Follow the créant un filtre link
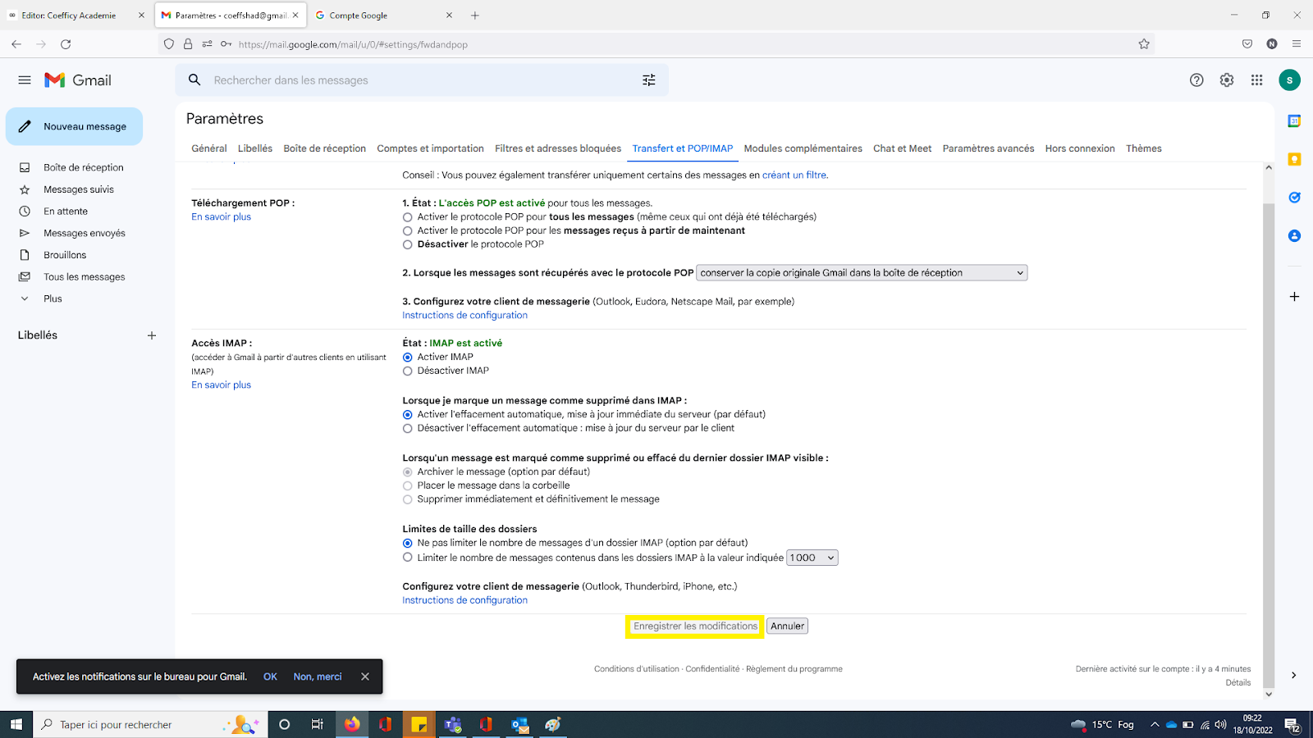 (x=794, y=175)
